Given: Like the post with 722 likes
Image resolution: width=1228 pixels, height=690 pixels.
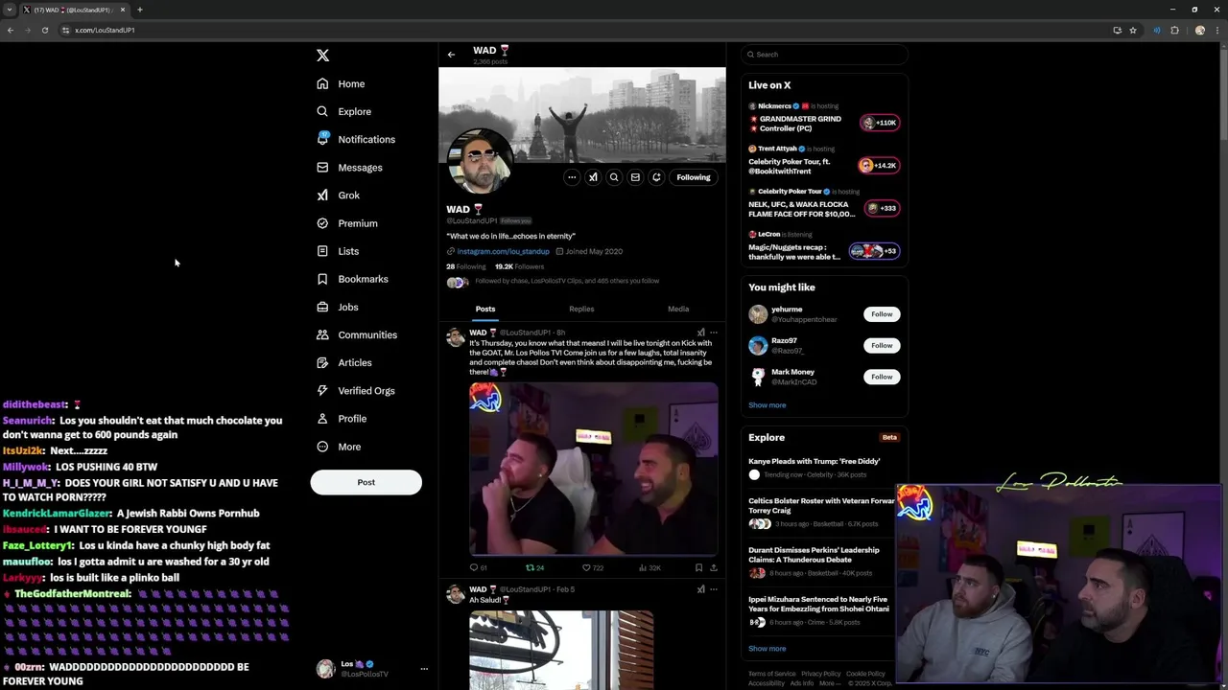Looking at the screenshot, I should click(593, 567).
